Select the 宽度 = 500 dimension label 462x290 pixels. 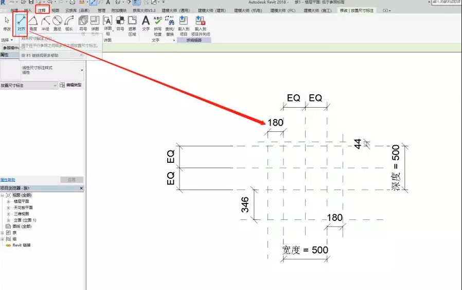pyautogui.click(x=305, y=250)
